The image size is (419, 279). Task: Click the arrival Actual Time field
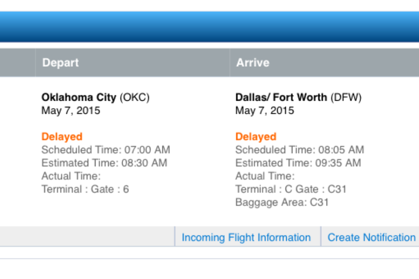[265, 176]
